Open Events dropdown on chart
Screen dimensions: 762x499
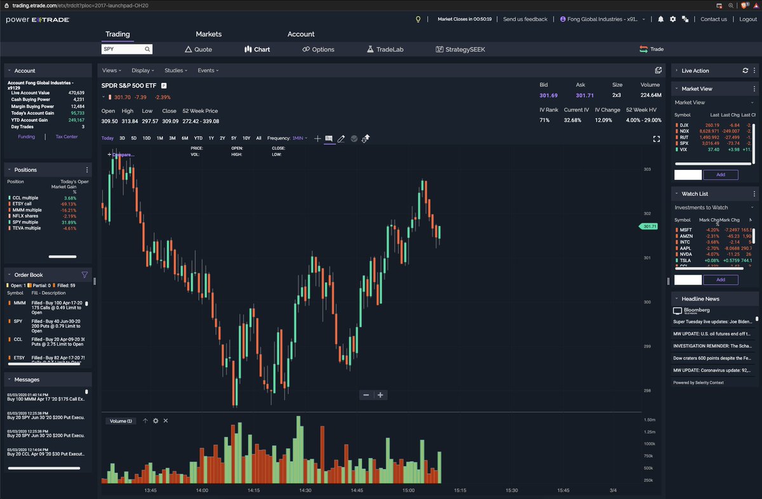pos(208,70)
